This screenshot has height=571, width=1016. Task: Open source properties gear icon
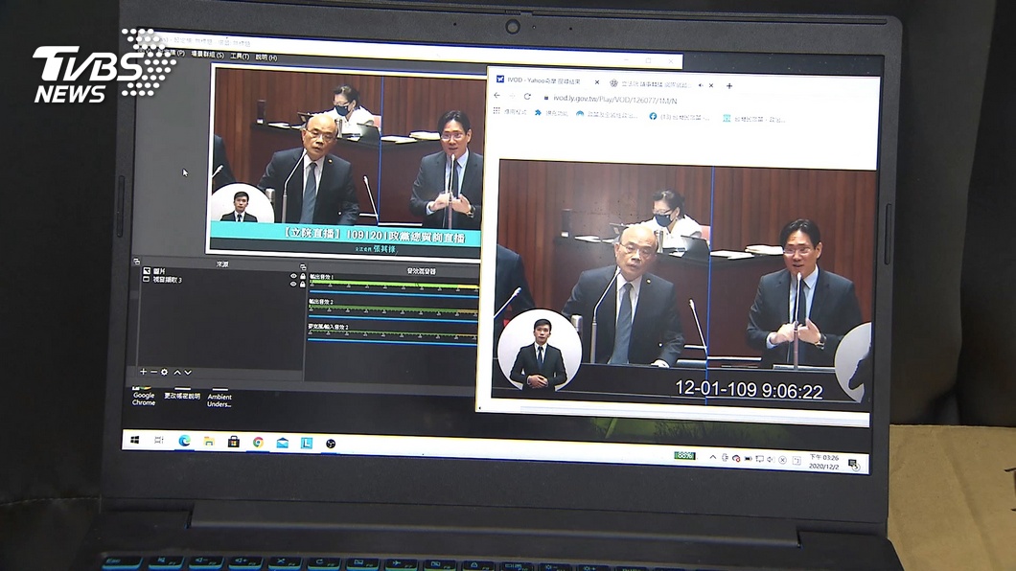point(165,372)
